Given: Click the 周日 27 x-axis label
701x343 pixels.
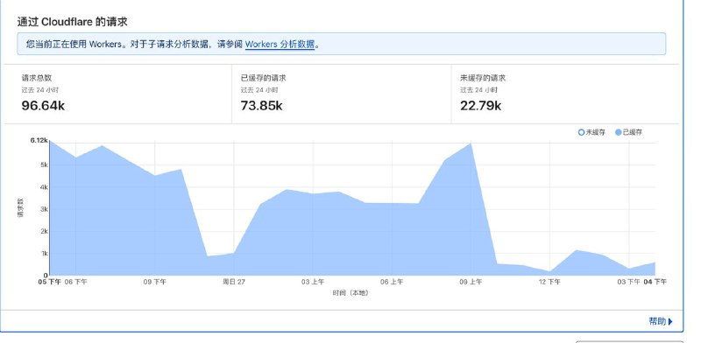Looking at the screenshot, I should pos(234,282).
